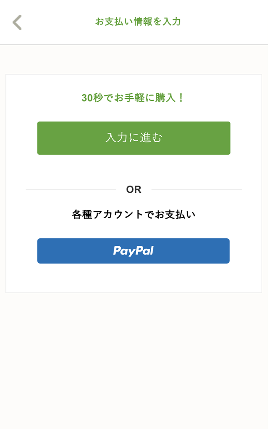Click the divider line left of OR

click(71, 189)
